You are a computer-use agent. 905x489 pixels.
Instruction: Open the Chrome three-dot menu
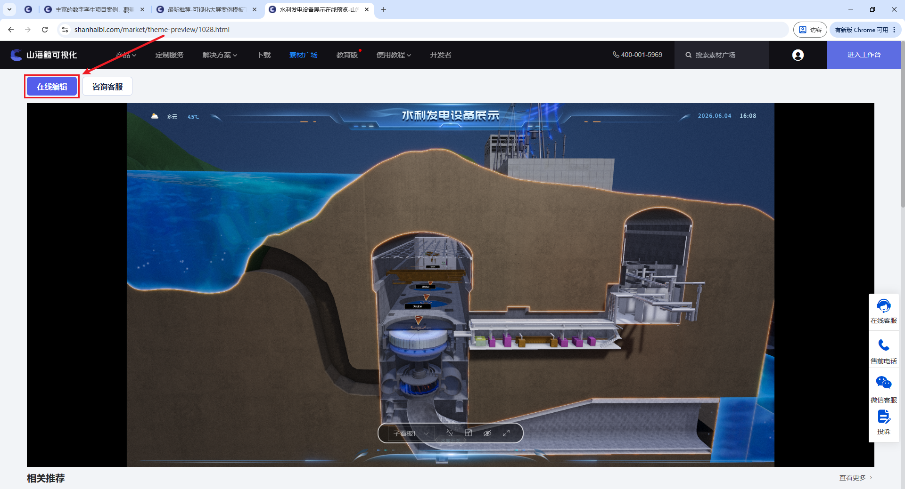(x=894, y=30)
